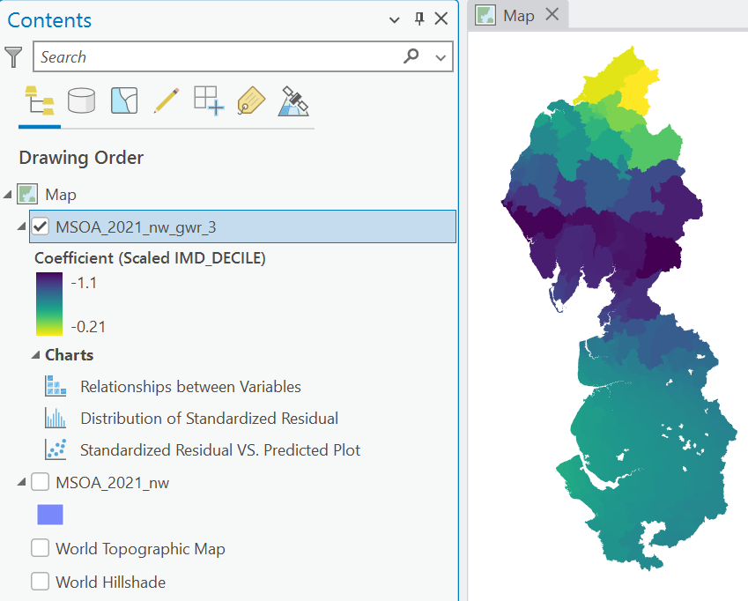Viewport: 748px width, 601px height.
Task: Turn on World Topographic Map layer
Action: tap(40, 548)
